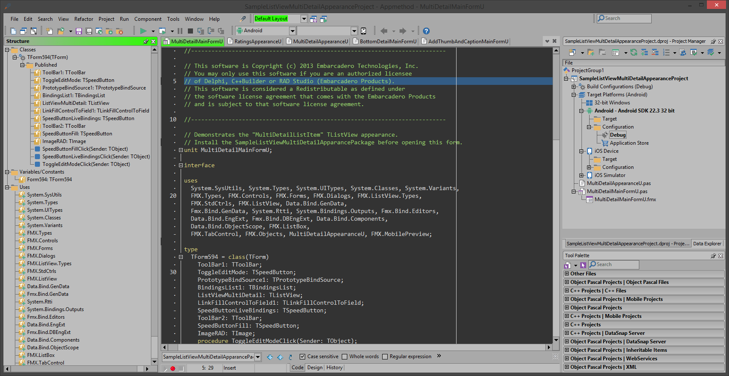Open the Refactor menu
Screen dimensions: 729x376
84,19
